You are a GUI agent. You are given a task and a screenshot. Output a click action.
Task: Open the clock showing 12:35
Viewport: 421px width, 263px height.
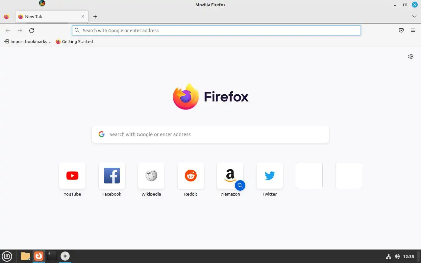tap(409, 256)
